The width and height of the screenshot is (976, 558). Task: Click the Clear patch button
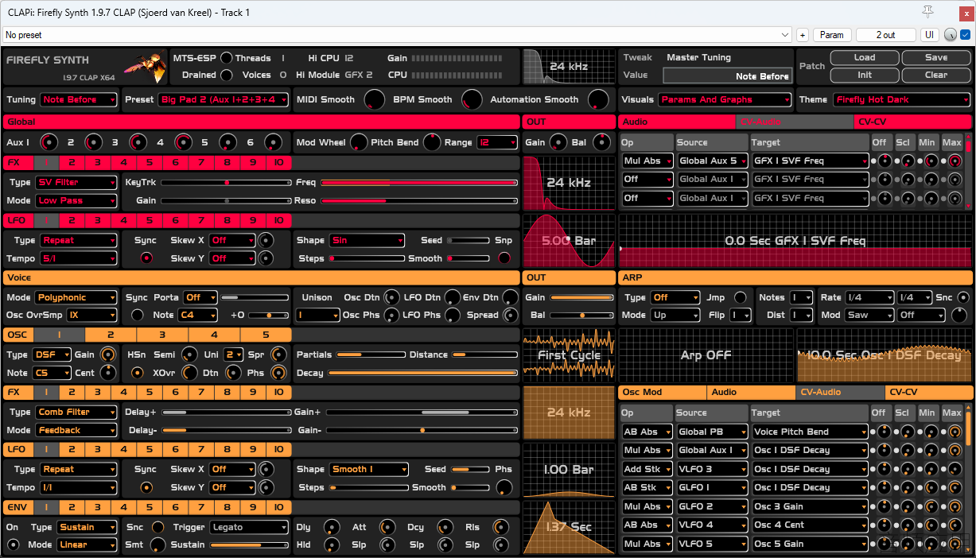click(936, 75)
